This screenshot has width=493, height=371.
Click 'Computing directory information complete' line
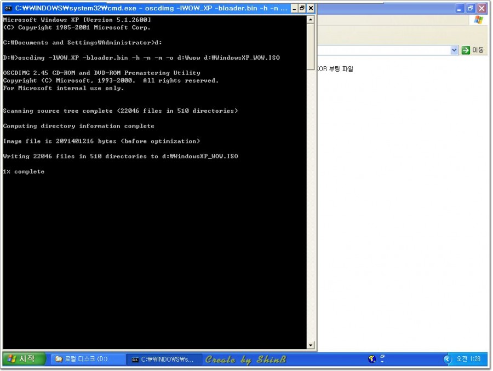point(78,126)
